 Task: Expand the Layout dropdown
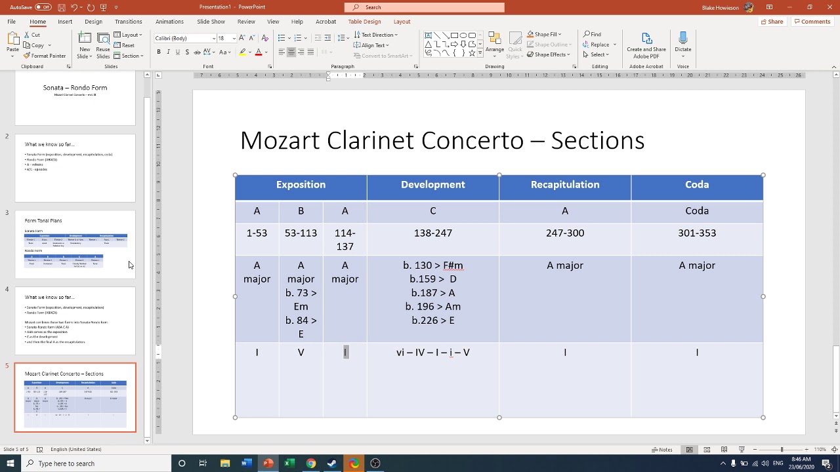[x=129, y=35]
